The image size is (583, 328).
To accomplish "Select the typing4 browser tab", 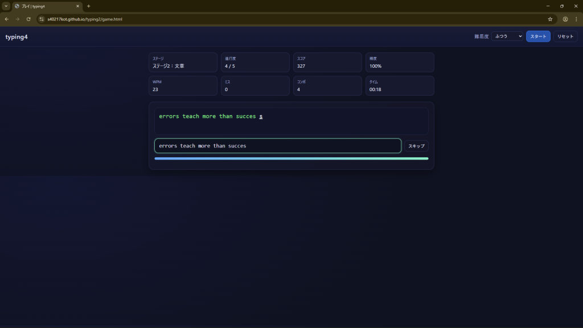I will 46,6.
